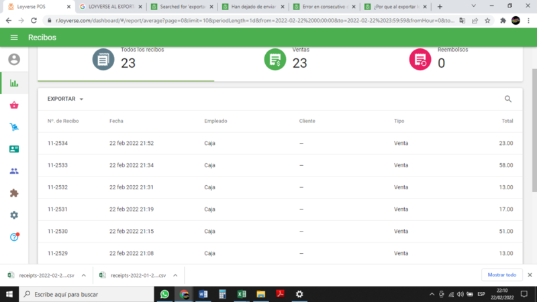The width and height of the screenshot is (537, 302).
Task: Open the customers people icon
Action: 14,171
